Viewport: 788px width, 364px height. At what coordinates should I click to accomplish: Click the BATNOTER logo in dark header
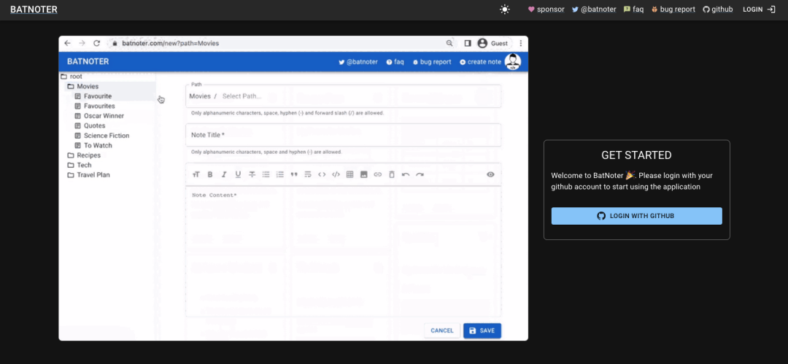(34, 9)
